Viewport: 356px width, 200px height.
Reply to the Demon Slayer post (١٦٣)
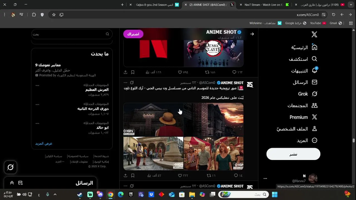(237, 72)
